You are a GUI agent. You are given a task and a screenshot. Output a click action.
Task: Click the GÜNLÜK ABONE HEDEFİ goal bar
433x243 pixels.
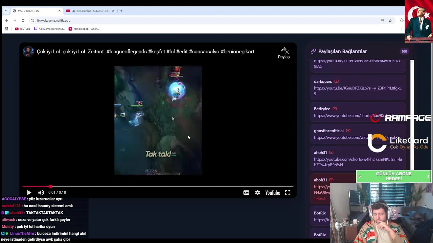(393, 176)
